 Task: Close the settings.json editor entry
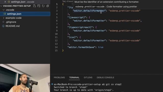tap(5, 2)
